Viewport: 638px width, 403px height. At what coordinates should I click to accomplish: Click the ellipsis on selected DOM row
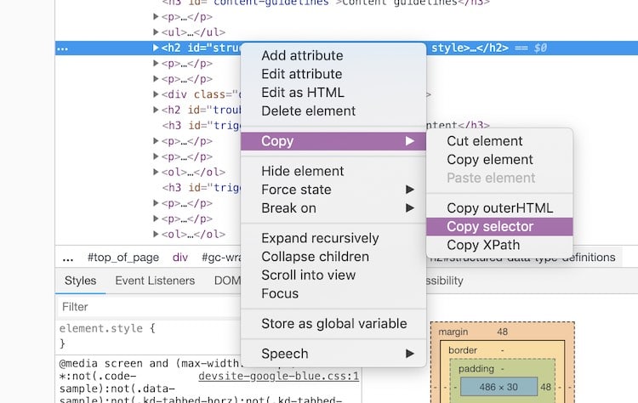62,48
